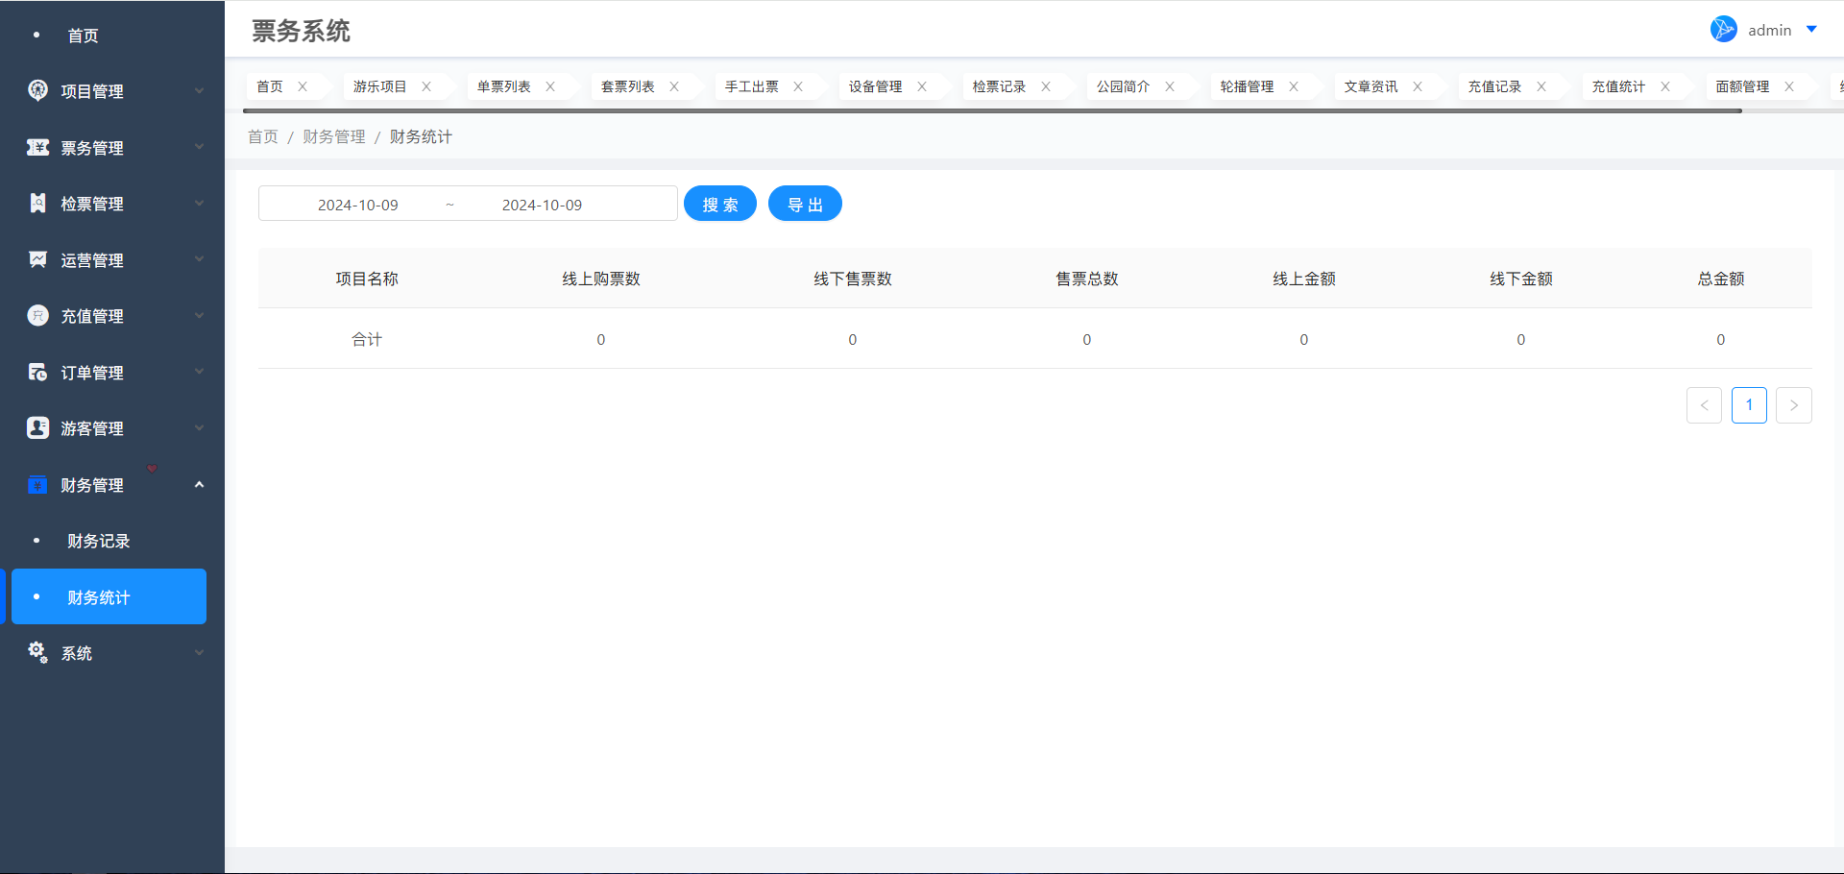The width and height of the screenshot is (1844, 874).
Task: Switch to 检票记录 tab
Action: click(1000, 86)
